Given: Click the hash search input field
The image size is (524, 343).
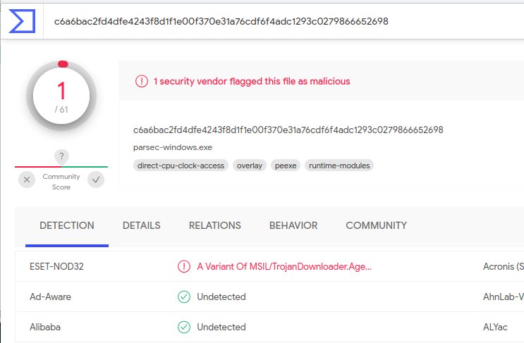Looking at the screenshot, I should tap(284, 21).
